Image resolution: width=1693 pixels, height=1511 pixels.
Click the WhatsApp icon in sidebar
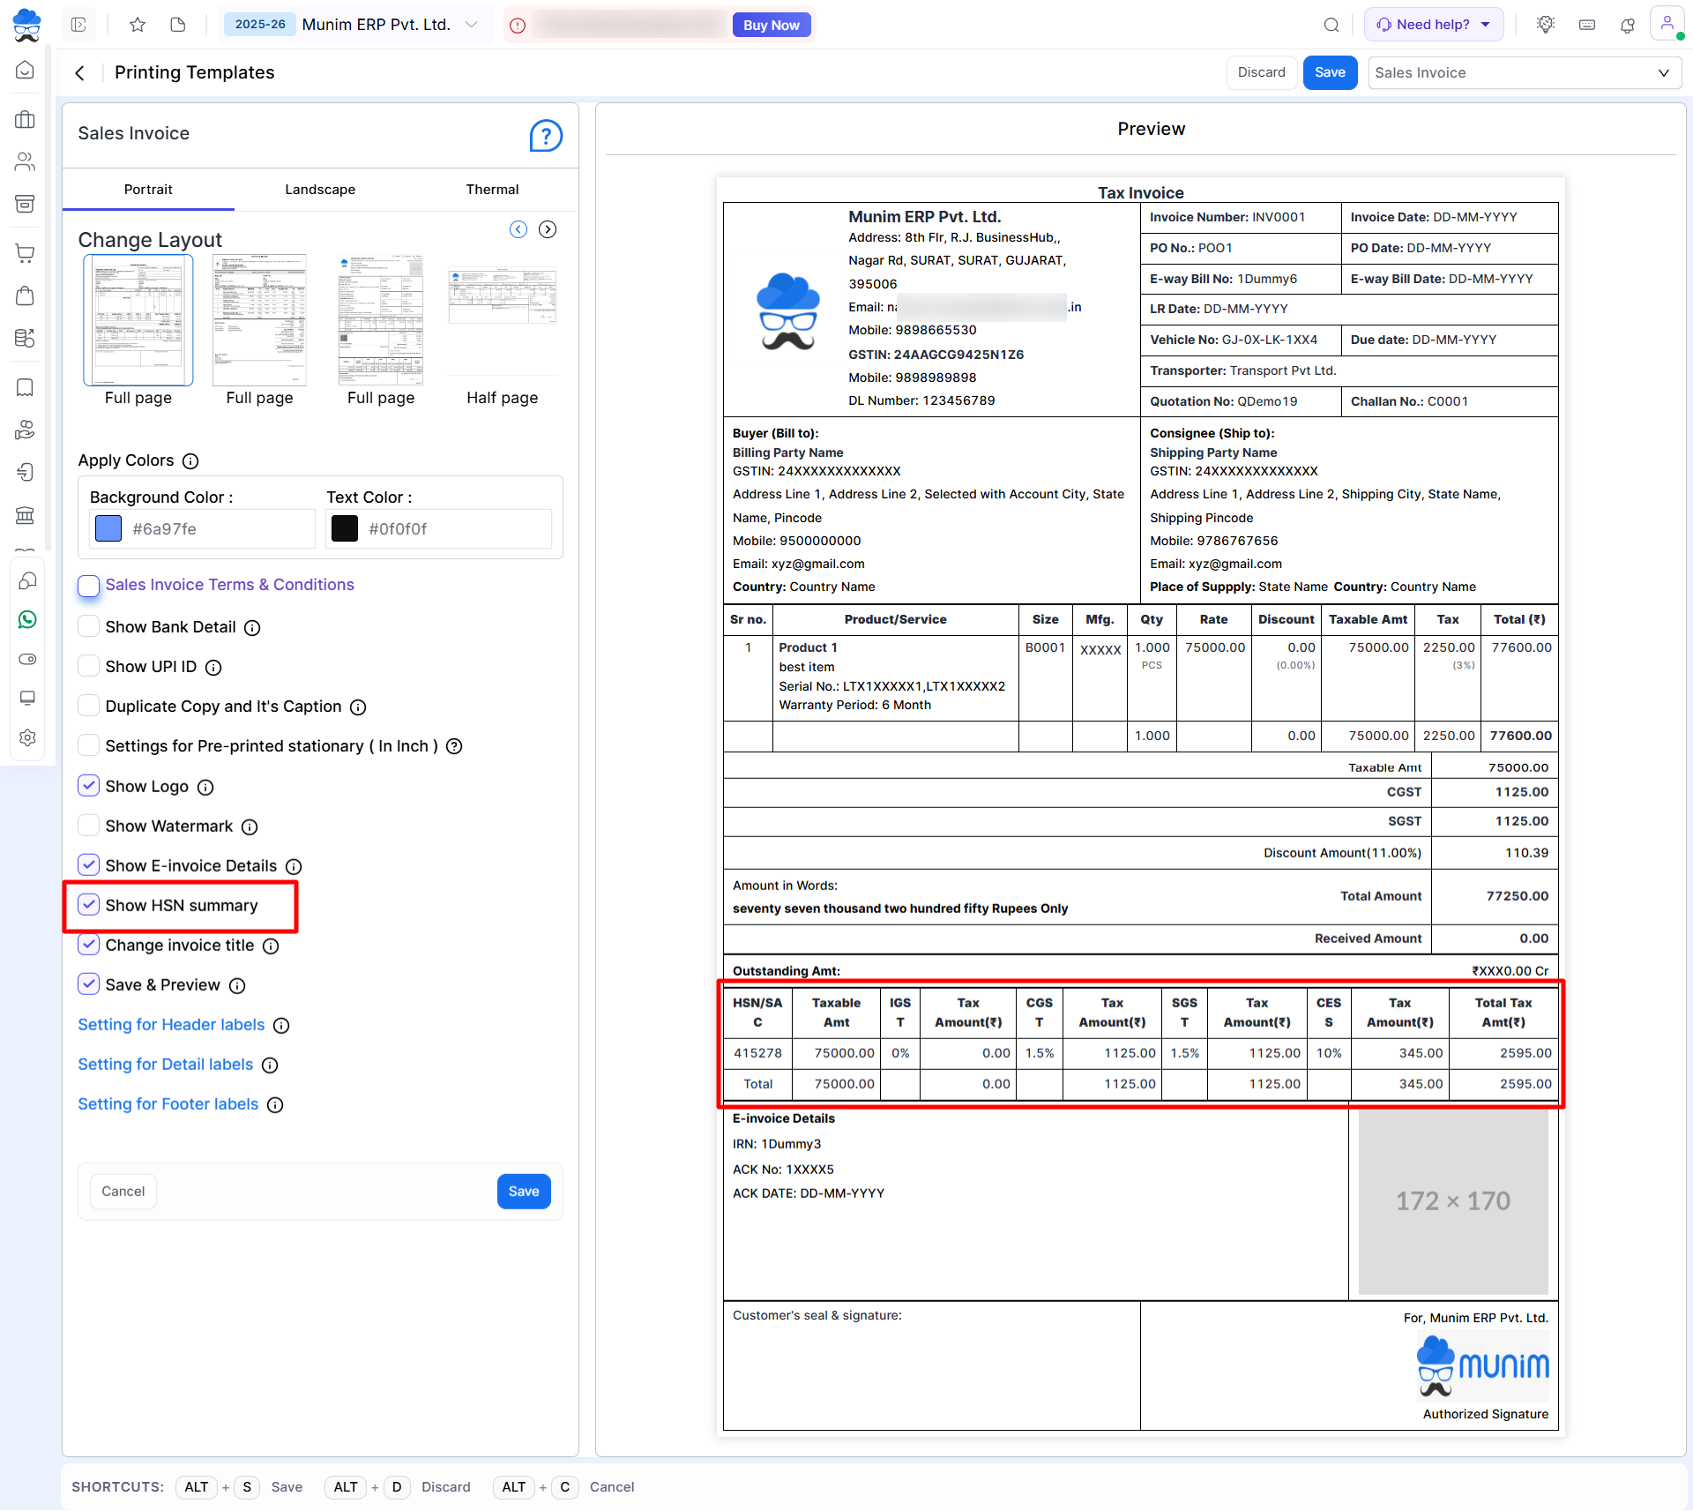27,619
